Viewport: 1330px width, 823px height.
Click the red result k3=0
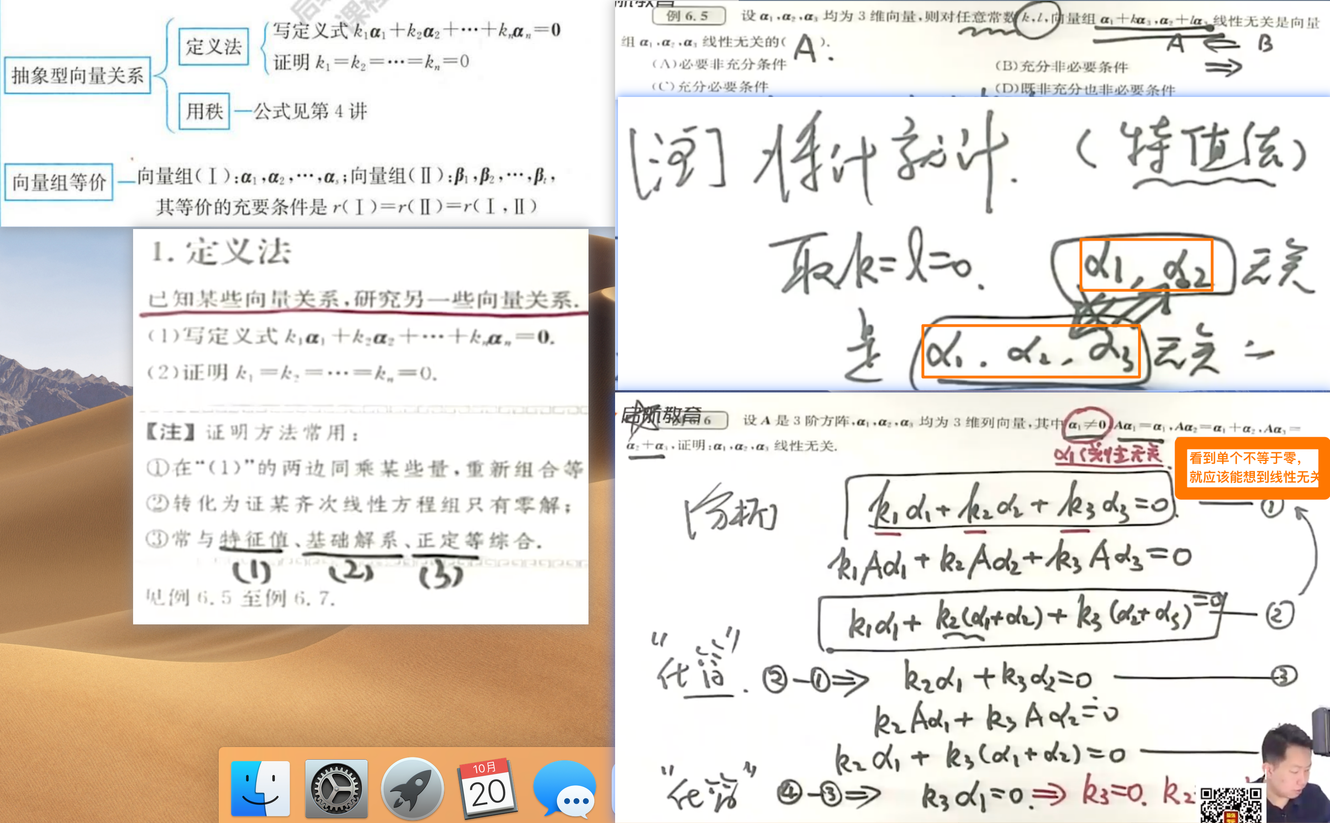pyautogui.click(x=1114, y=790)
